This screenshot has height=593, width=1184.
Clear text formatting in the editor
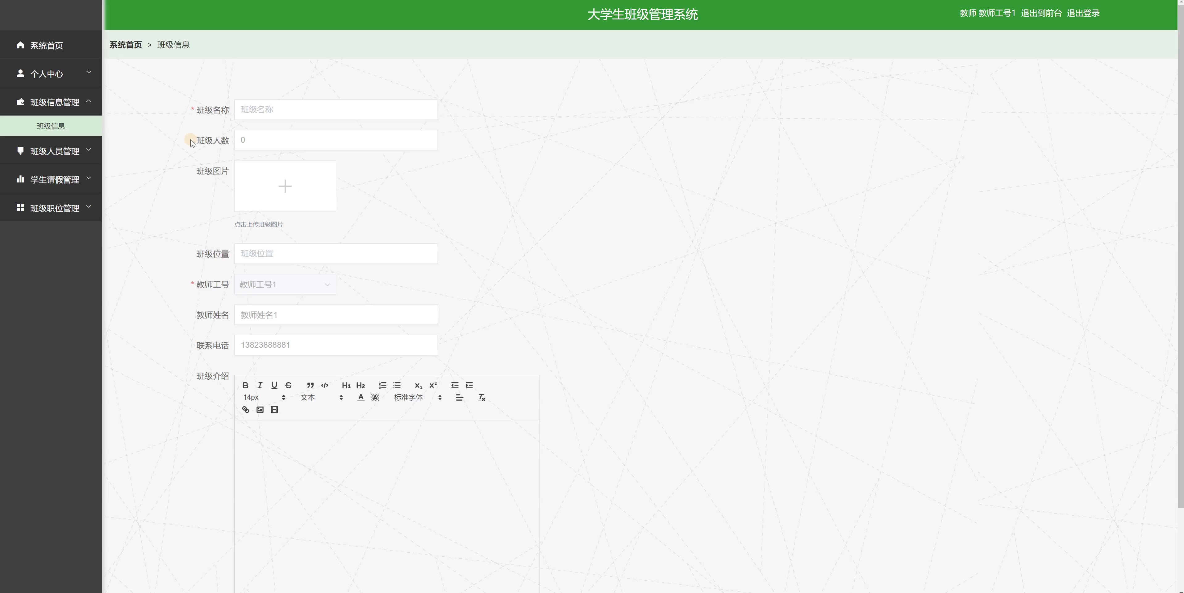click(x=481, y=398)
